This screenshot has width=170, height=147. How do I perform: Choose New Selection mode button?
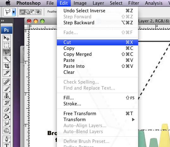point(22,12)
